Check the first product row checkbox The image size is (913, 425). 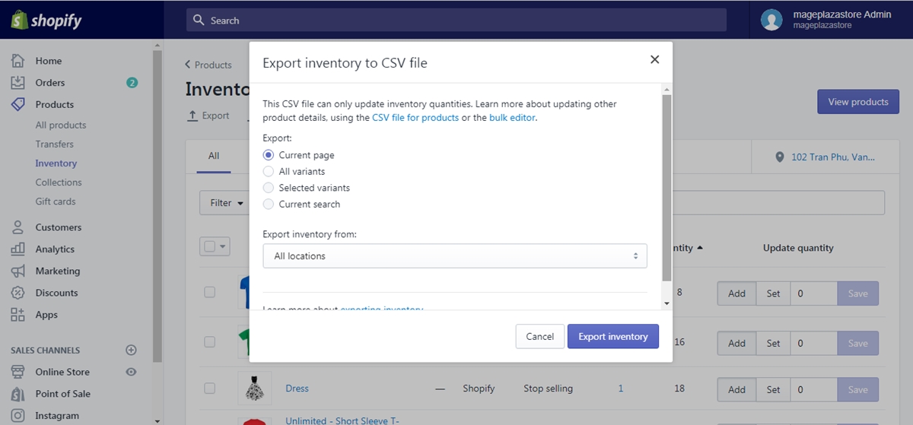[x=210, y=292]
